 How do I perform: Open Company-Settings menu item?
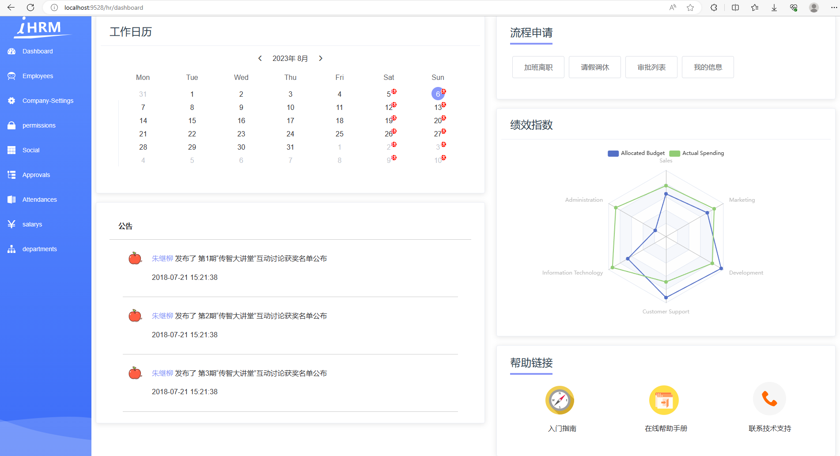tap(45, 101)
